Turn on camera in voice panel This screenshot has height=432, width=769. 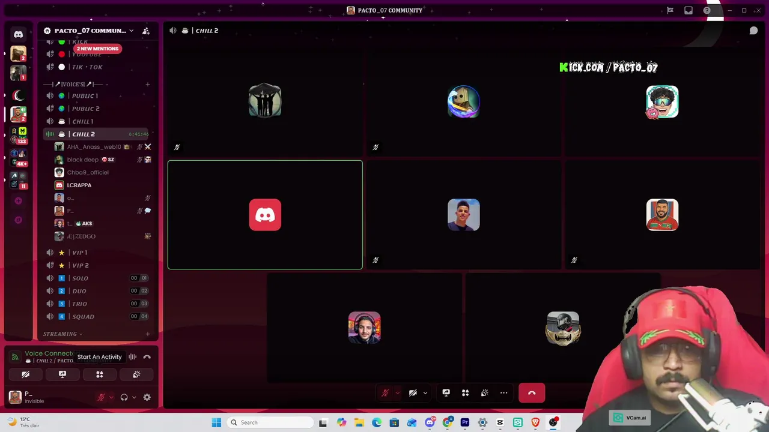(25, 374)
